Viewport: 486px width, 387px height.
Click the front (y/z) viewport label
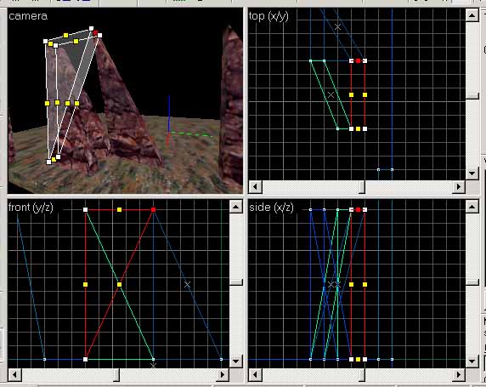(x=31, y=208)
